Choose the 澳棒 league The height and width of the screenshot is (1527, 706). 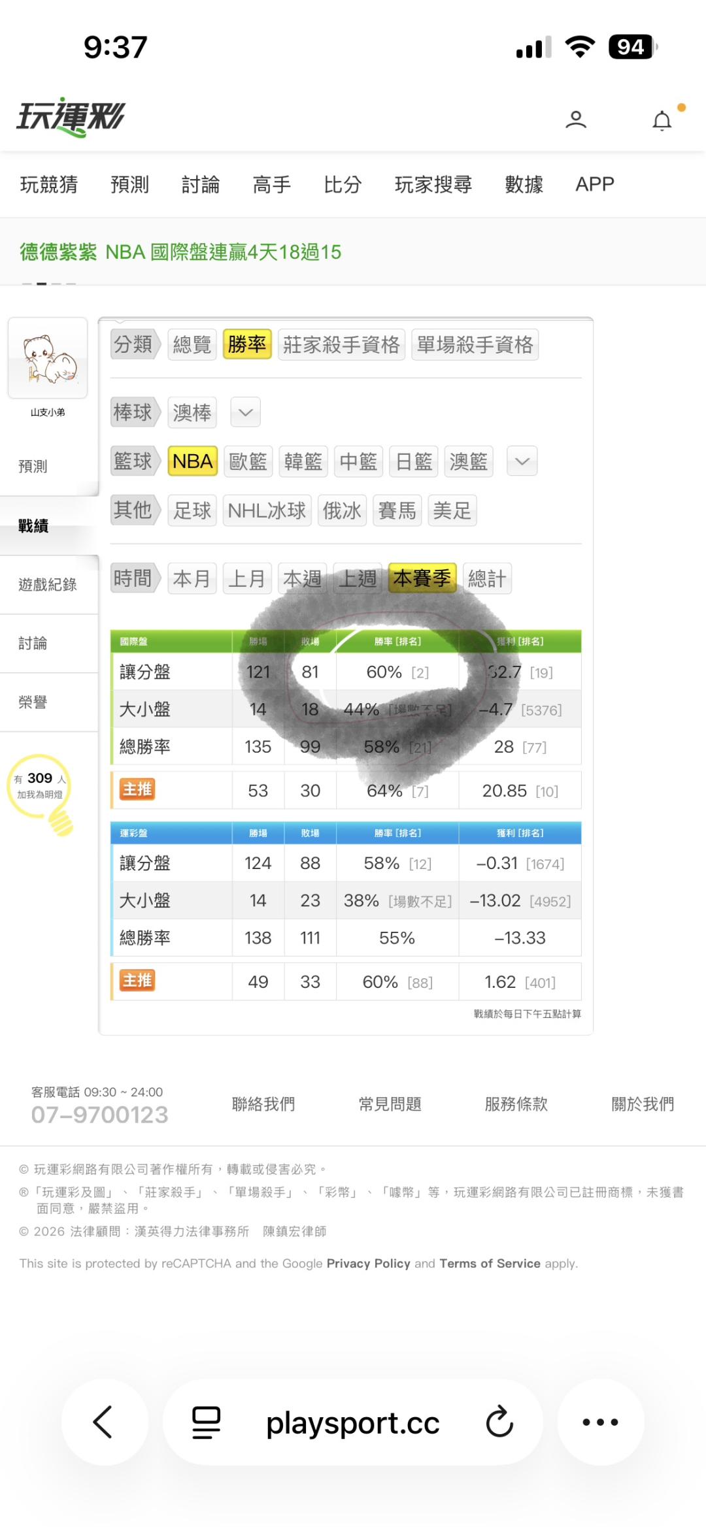(x=192, y=412)
